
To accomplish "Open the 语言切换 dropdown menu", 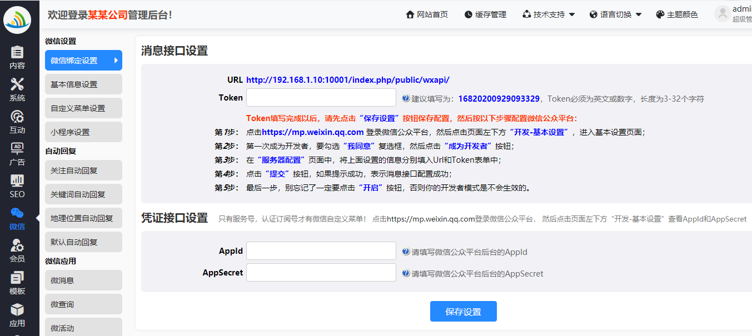I will [615, 14].
